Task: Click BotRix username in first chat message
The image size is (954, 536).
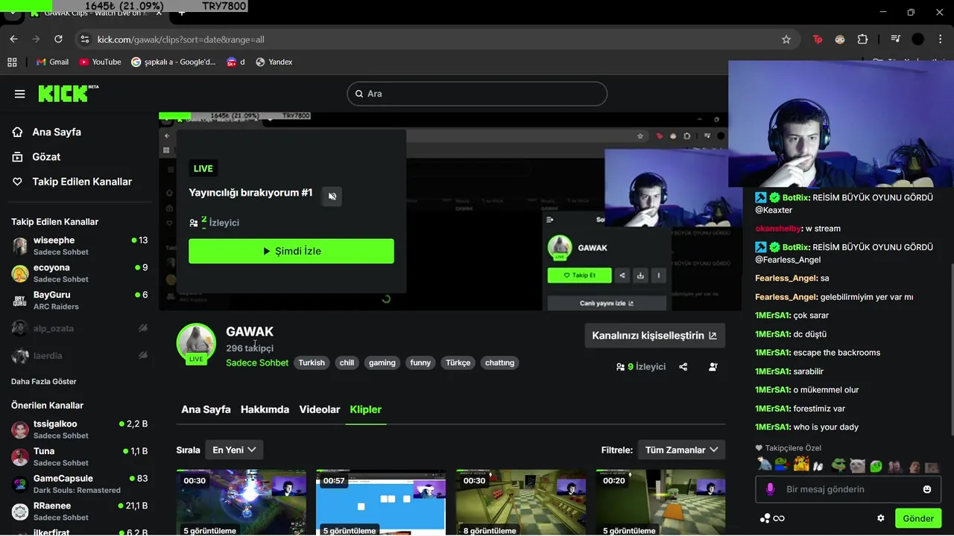Action: (x=796, y=198)
